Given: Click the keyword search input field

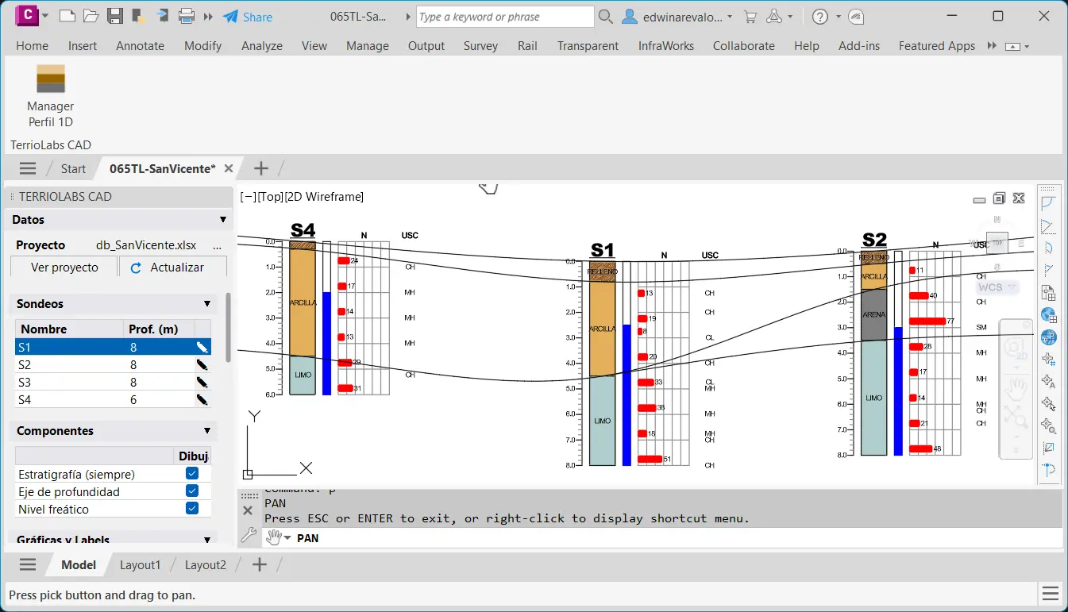Looking at the screenshot, I should pyautogui.click(x=505, y=17).
